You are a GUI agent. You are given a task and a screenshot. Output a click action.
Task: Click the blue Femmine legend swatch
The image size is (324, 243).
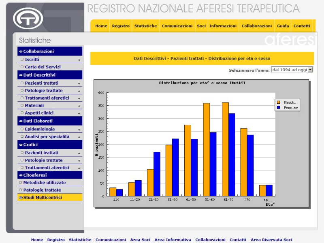pos(278,108)
